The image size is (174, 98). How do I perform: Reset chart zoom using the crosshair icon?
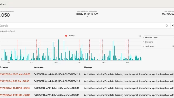pyautogui.click(x=140, y=36)
